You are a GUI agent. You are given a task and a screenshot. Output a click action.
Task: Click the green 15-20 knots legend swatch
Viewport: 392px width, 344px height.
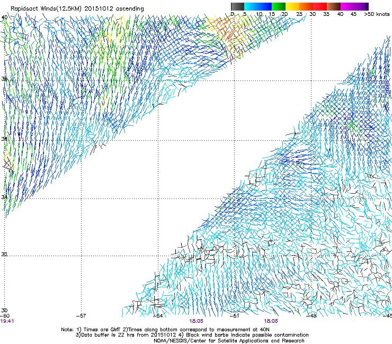279,6
